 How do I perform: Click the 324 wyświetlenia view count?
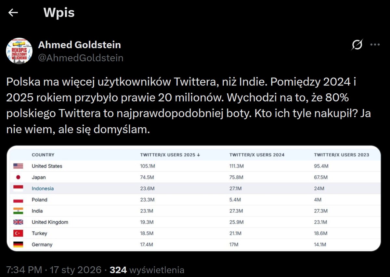click(147, 270)
